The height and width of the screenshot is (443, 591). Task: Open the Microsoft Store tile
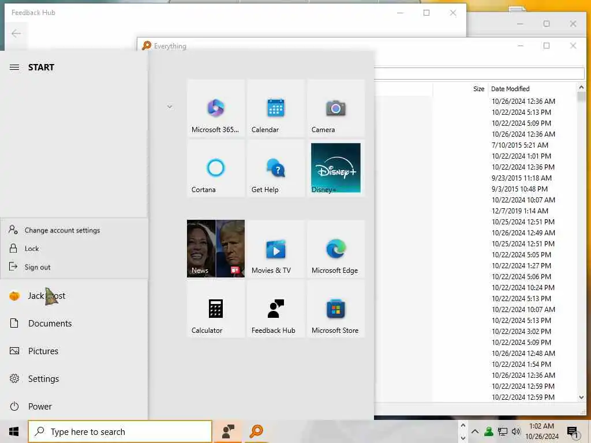pyautogui.click(x=335, y=309)
